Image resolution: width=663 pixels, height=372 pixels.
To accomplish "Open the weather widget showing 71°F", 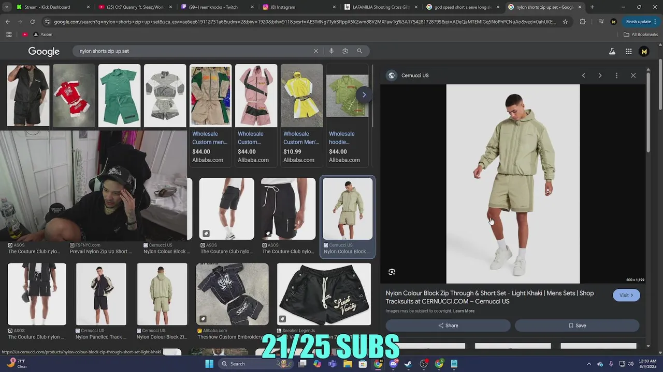I will point(17,364).
